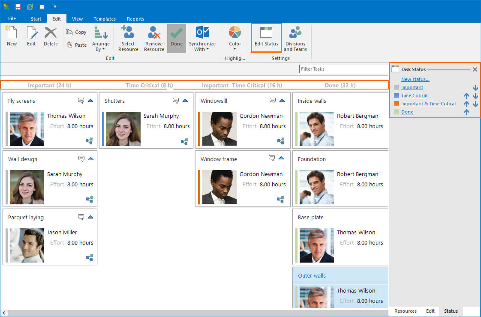This screenshot has width=481, height=317.
Task: Open comment icon on Fly screens card
Action: click(81, 101)
